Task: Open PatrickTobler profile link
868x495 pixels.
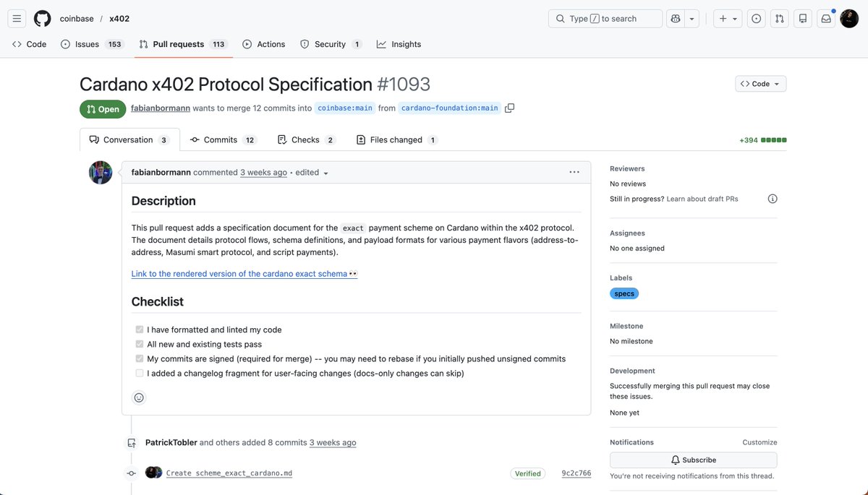Action: (x=171, y=442)
